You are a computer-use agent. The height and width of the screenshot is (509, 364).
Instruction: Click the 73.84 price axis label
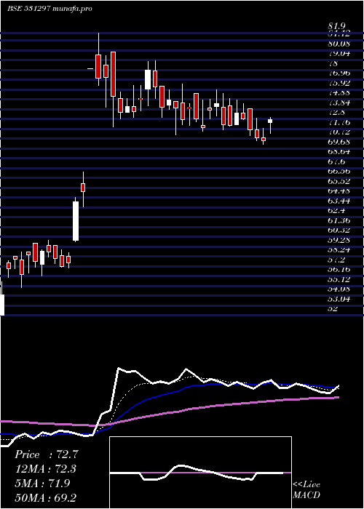(339, 103)
